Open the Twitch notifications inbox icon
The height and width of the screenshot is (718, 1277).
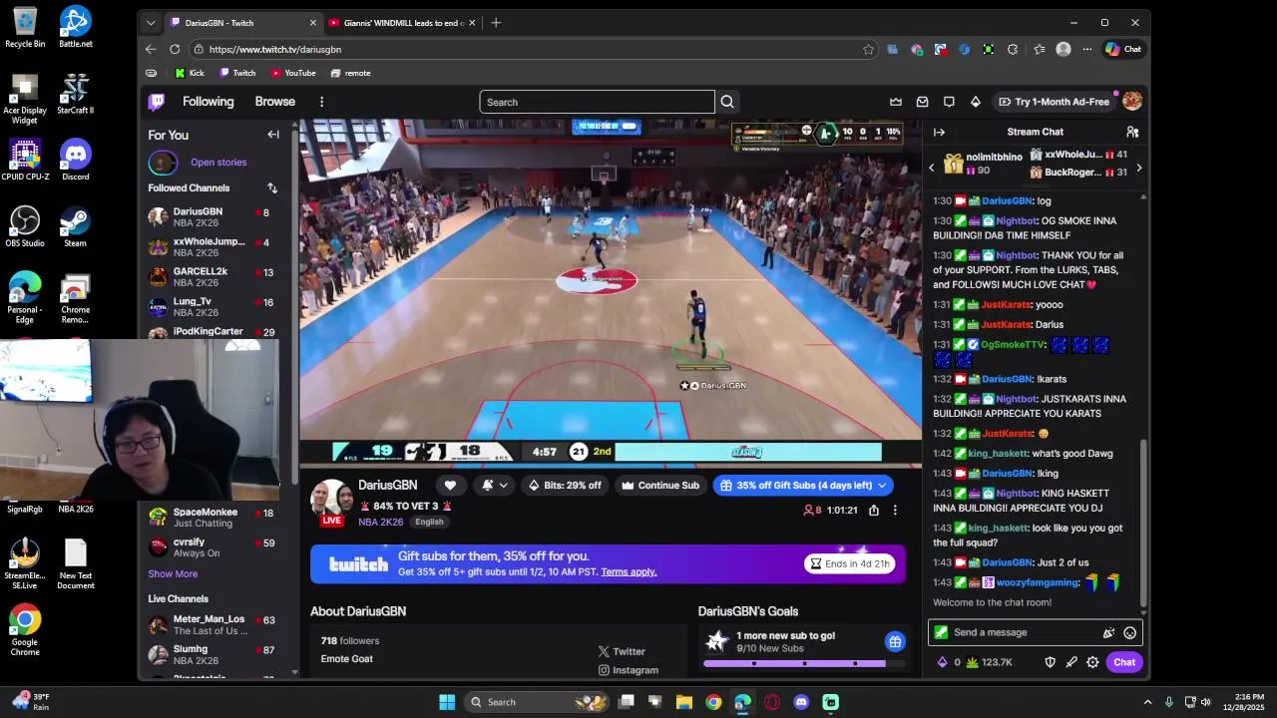click(923, 102)
